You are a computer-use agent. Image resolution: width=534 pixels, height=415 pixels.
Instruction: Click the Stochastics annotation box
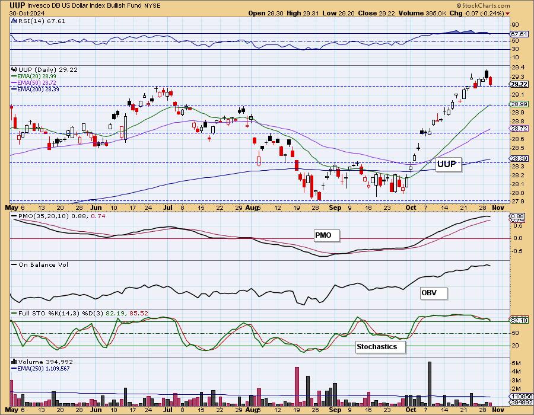(380, 347)
